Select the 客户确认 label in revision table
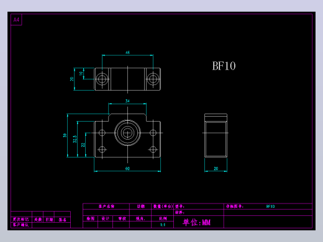Viewport: 323px width, 242px height. 20,225
